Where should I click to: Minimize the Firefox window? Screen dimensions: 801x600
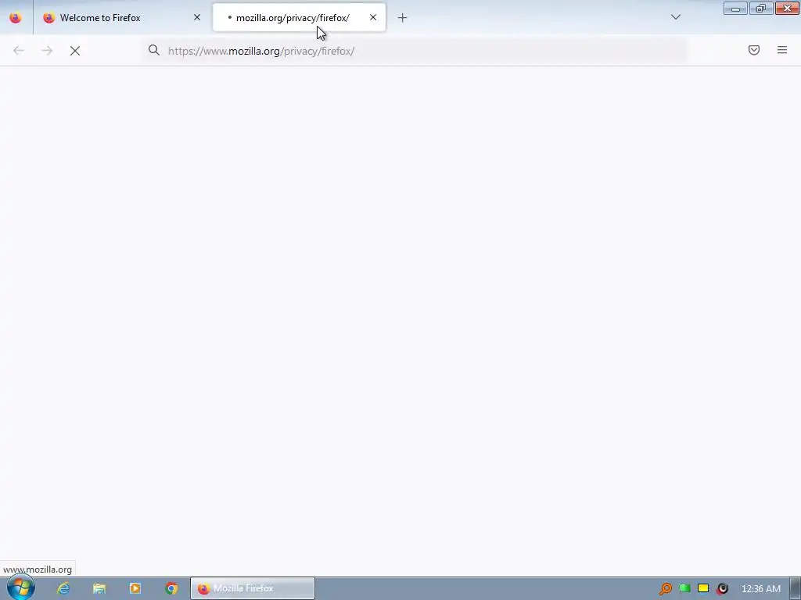tap(735, 8)
